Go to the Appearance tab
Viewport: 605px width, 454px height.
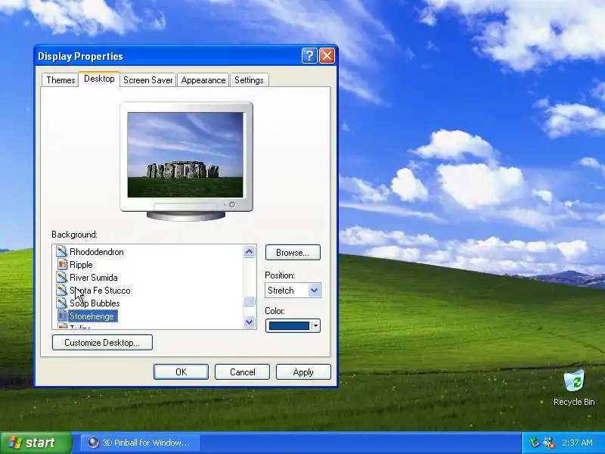(203, 80)
